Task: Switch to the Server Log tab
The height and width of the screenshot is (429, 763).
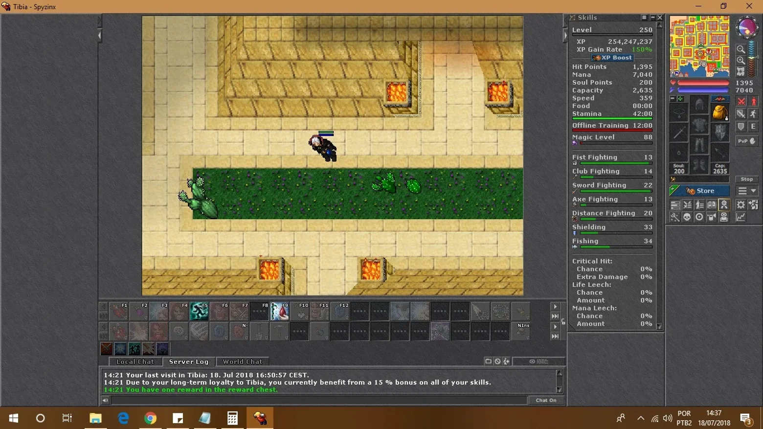Action: (189, 361)
